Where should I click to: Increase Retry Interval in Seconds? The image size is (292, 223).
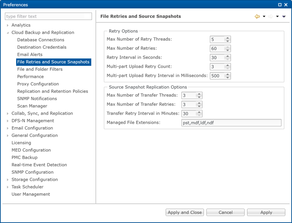227,56
